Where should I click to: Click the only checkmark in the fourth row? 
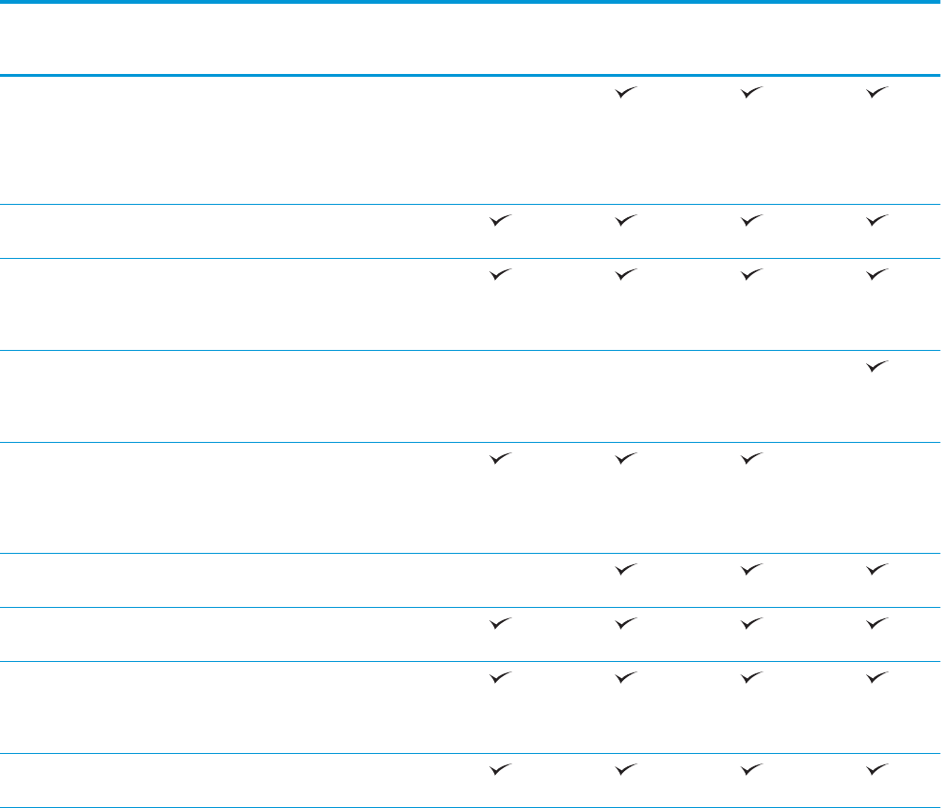(876, 367)
